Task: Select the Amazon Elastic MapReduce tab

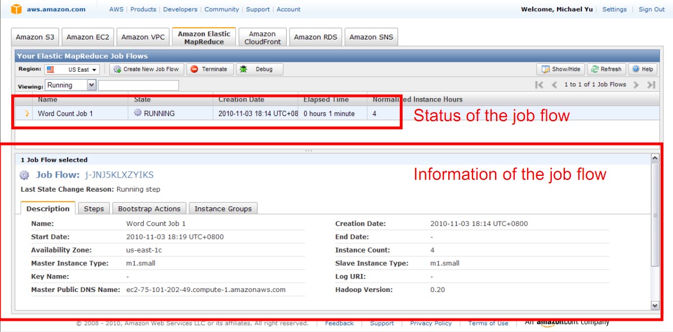Action: pos(204,37)
